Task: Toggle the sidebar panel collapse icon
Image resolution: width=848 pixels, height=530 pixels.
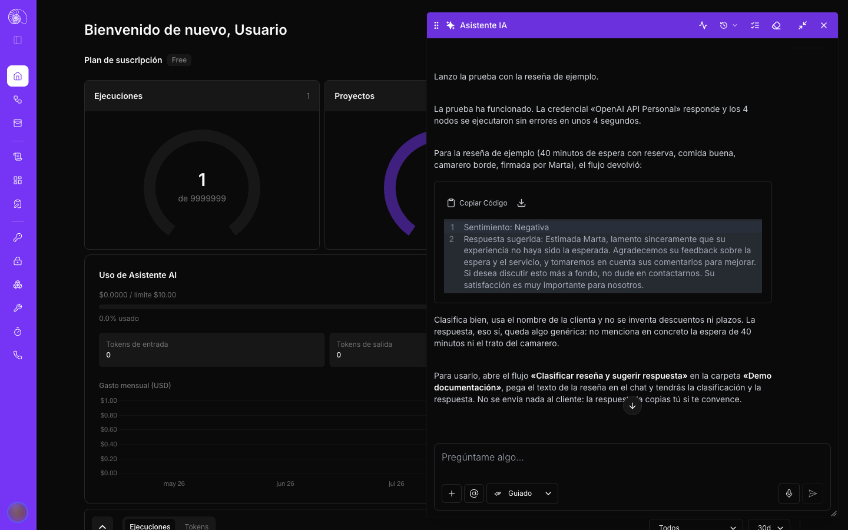Action: 18,40
